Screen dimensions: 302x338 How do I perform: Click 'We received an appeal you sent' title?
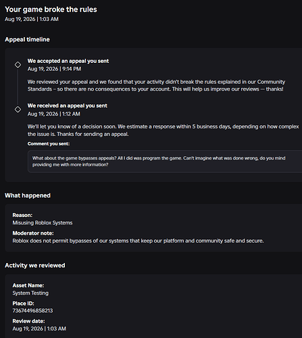[x=68, y=105]
